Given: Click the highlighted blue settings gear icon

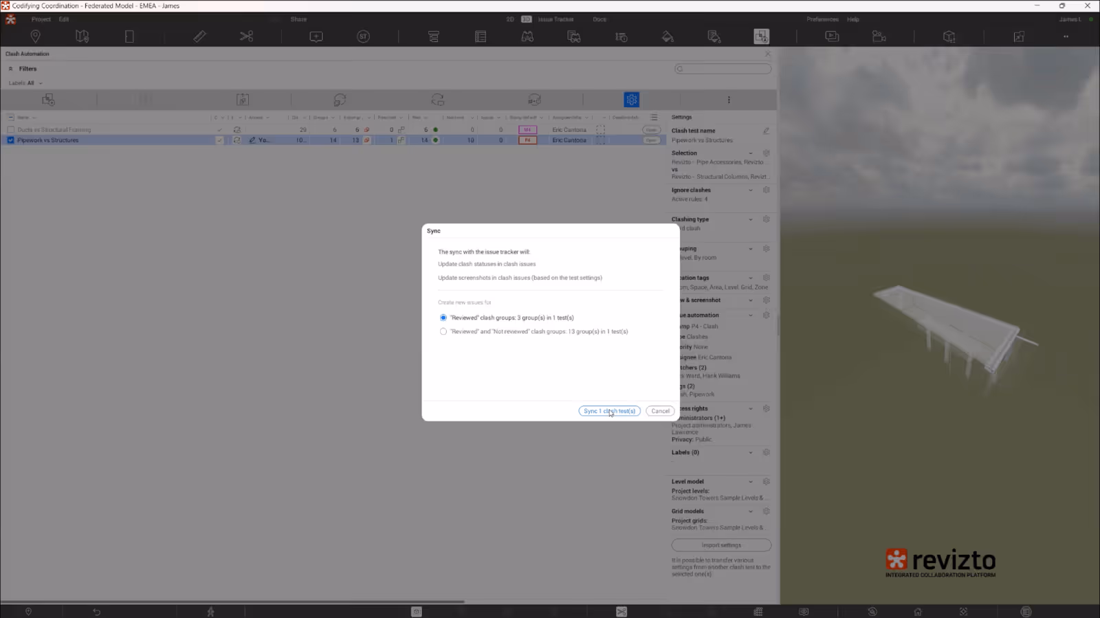Looking at the screenshot, I should pyautogui.click(x=632, y=100).
